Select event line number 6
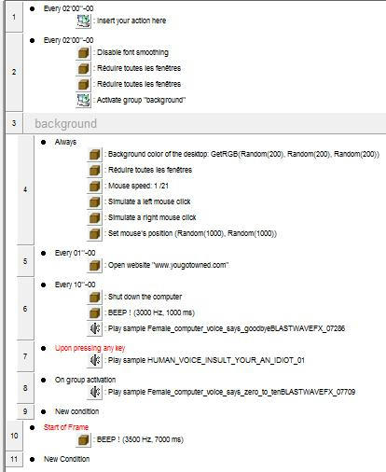Image resolution: width=386 pixels, height=472 pixels. pos(25,309)
